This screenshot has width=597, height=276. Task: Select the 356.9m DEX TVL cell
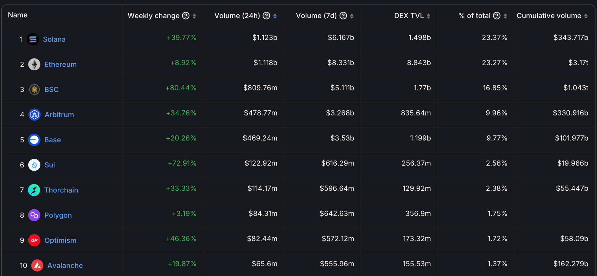point(418,213)
